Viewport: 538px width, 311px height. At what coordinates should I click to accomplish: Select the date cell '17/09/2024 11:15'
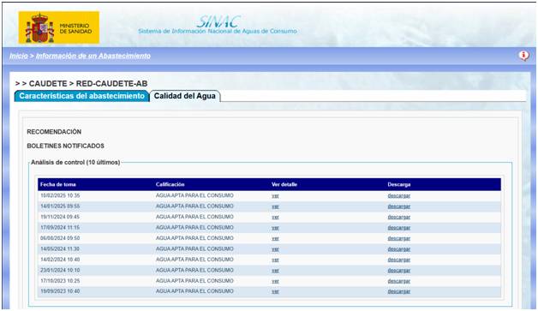(60, 227)
